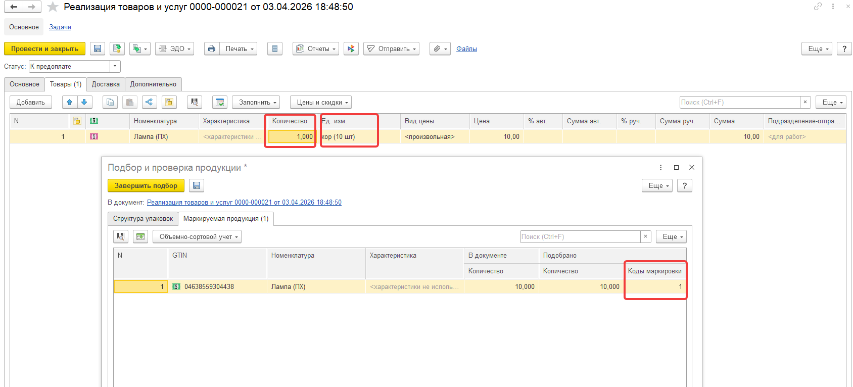853x387 pixels.
Task: Expand the Заполнить dropdown
Action: click(x=258, y=102)
